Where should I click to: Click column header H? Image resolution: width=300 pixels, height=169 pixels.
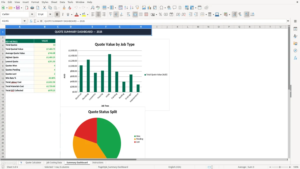click(141, 27)
